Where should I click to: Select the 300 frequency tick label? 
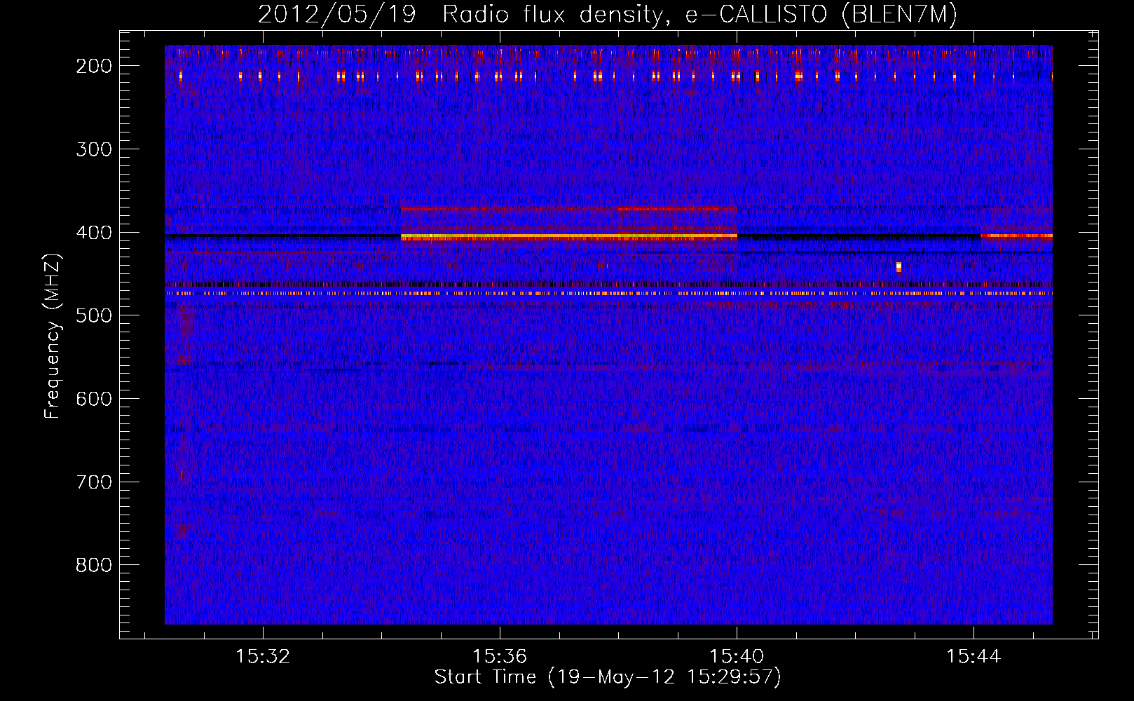coord(93,149)
